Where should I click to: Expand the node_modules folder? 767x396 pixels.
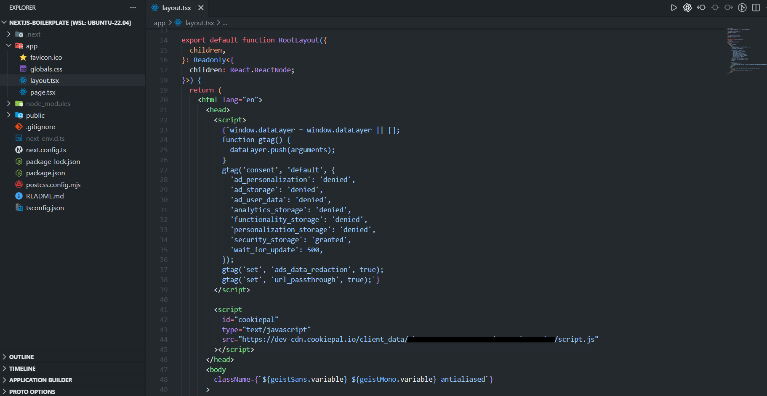9,103
